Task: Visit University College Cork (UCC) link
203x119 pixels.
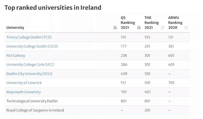Action: click(30, 64)
